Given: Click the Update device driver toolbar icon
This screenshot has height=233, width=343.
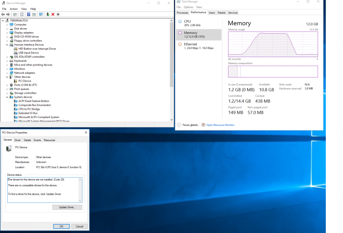Looking at the screenshot, I should 48,14.
